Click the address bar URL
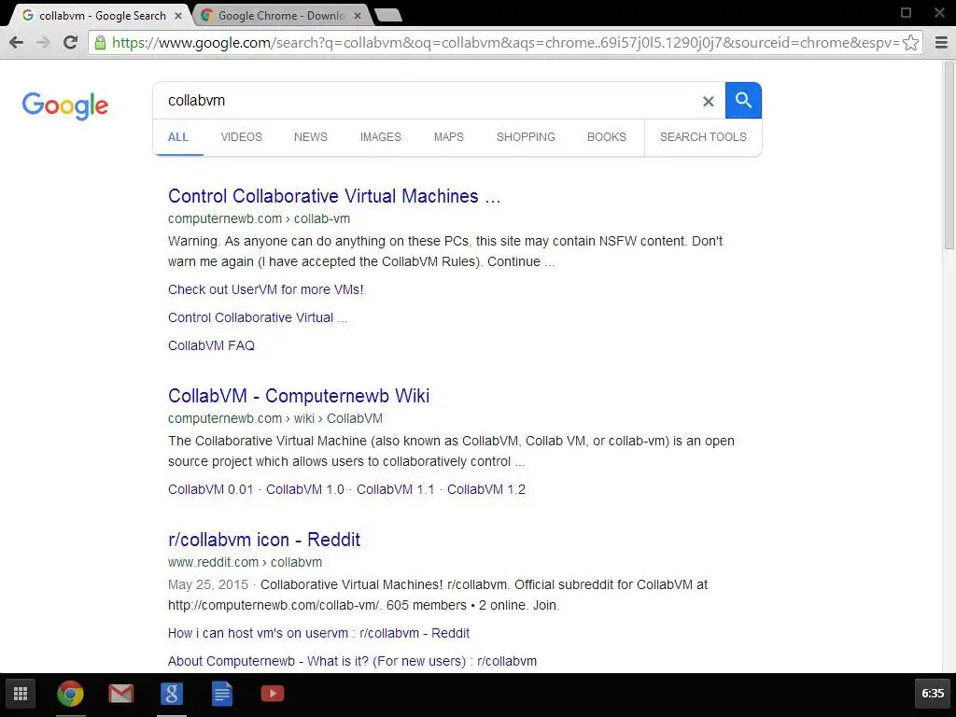Image resolution: width=956 pixels, height=717 pixels. pos(505,43)
